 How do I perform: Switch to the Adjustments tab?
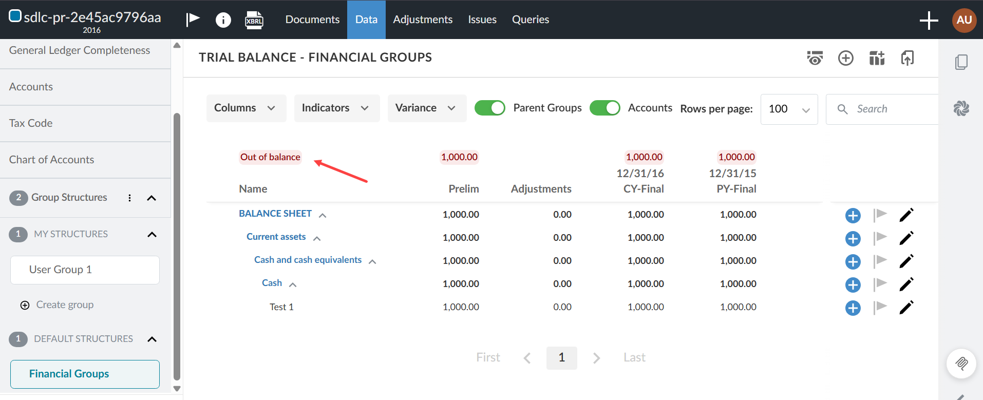[423, 20]
